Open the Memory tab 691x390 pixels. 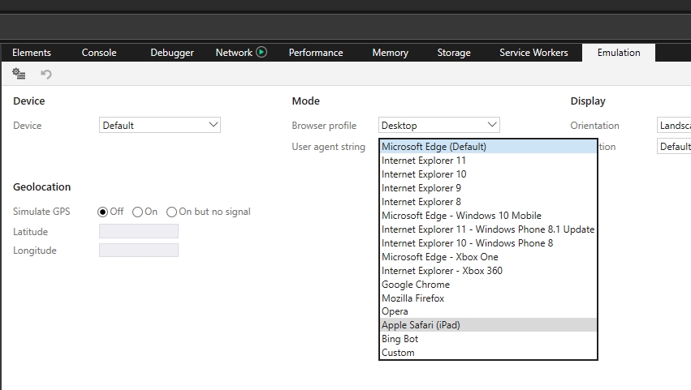[390, 53]
